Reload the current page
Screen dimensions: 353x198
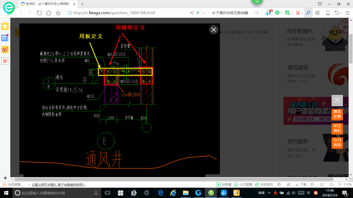(x=39, y=13)
